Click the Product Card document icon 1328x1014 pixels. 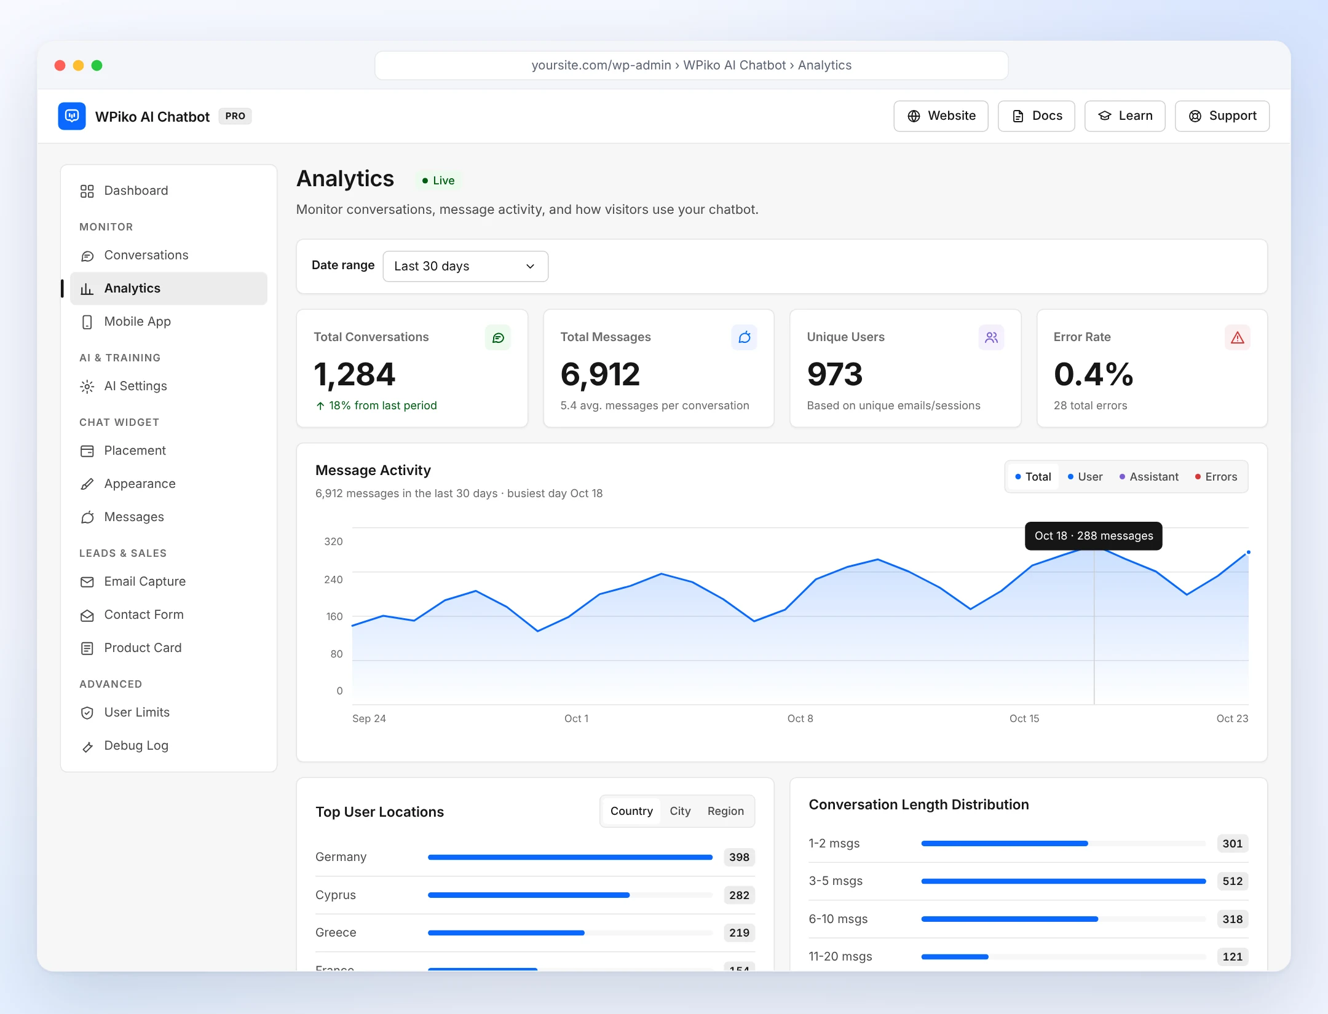pyautogui.click(x=87, y=648)
